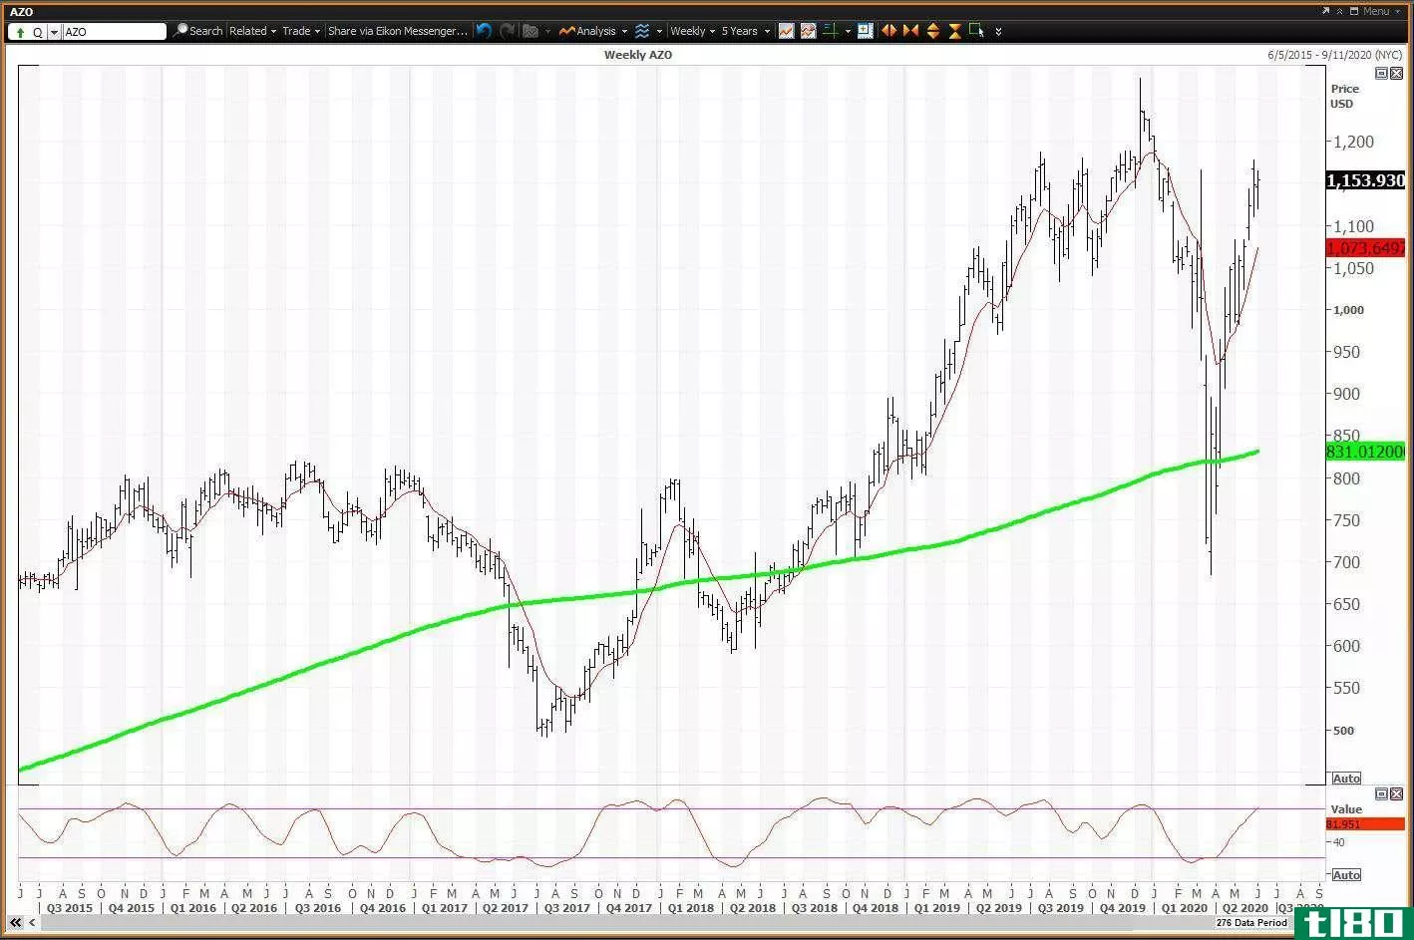Viewport: 1414px width, 940px height.
Task: Click the Price USD axis header
Action: (1344, 96)
